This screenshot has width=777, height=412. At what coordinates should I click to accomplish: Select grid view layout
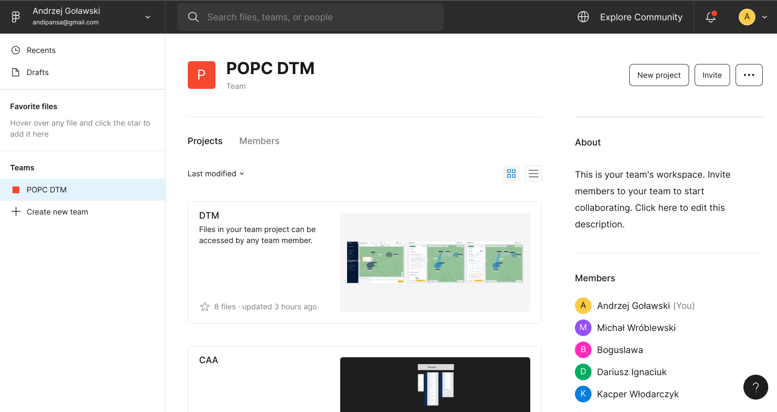coord(511,174)
